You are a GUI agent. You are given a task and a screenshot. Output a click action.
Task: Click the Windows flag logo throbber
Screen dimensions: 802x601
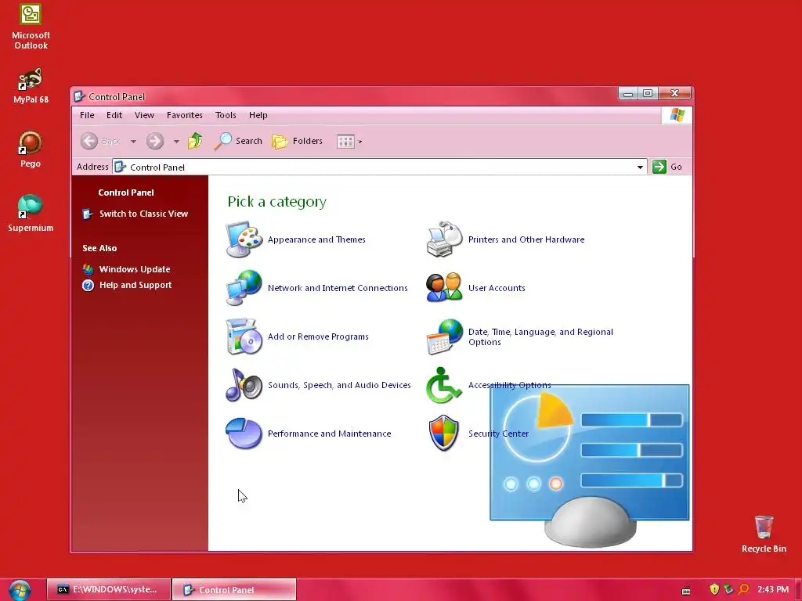tap(677, 115)
